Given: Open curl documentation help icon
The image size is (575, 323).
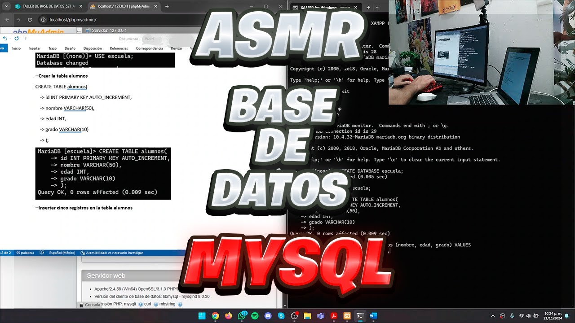Looking at the screenshot, I should 156,304.
